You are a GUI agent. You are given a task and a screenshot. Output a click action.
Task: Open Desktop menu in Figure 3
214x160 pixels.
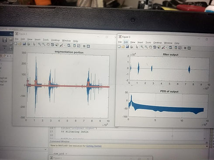(x=158, y=43)
